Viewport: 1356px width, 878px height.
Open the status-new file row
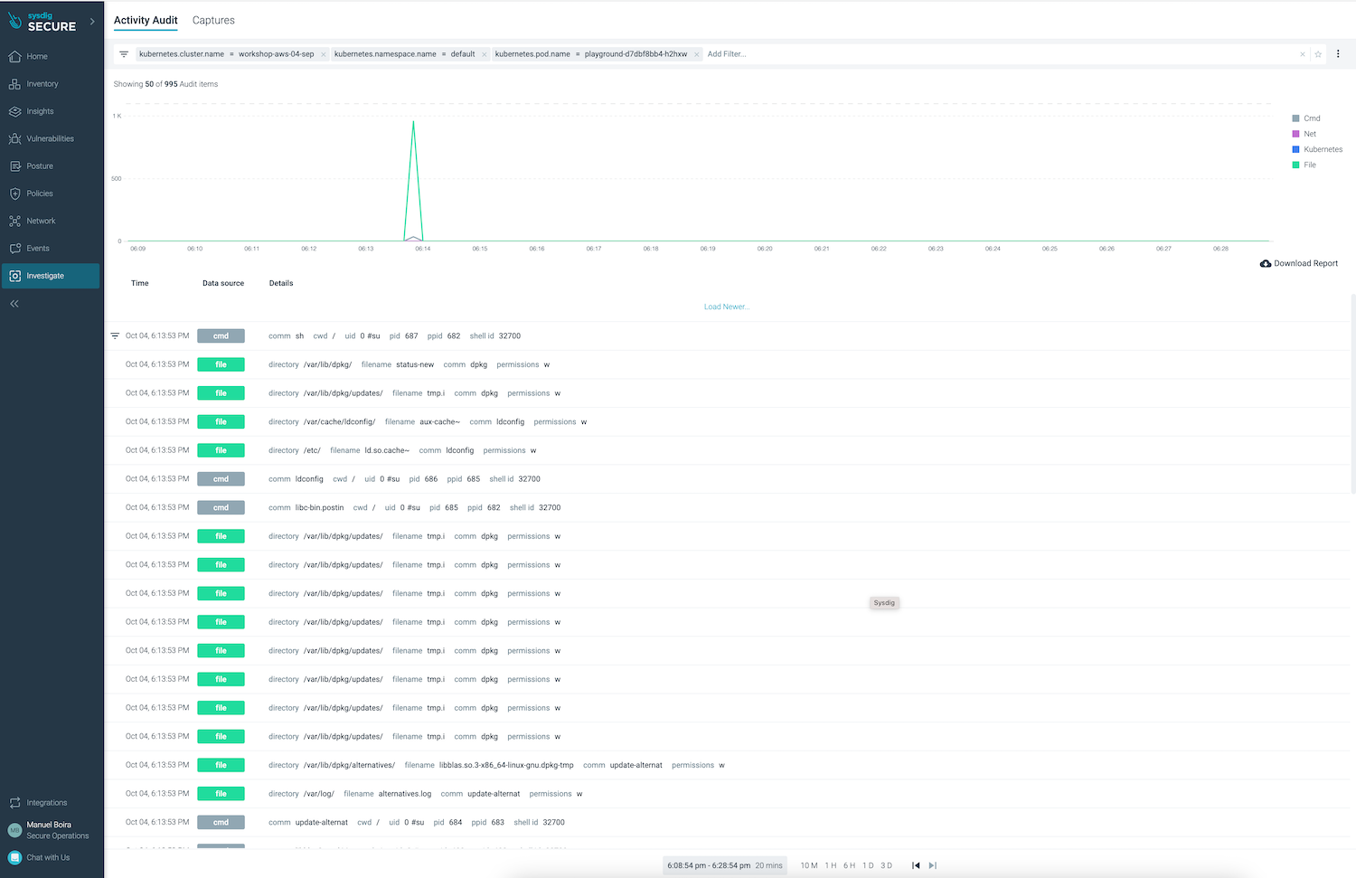pos(728,364)
